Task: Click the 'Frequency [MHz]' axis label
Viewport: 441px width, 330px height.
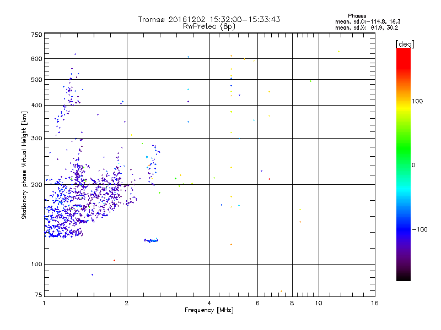Action: (209, 310)
